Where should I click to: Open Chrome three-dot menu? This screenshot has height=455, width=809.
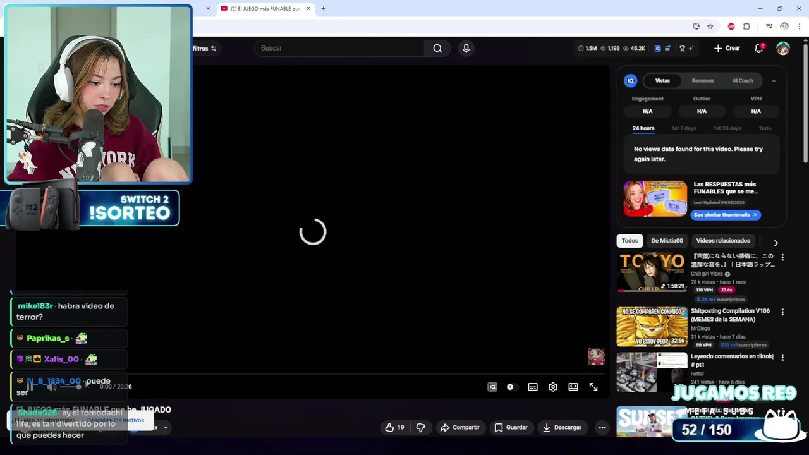coord(800,27)
